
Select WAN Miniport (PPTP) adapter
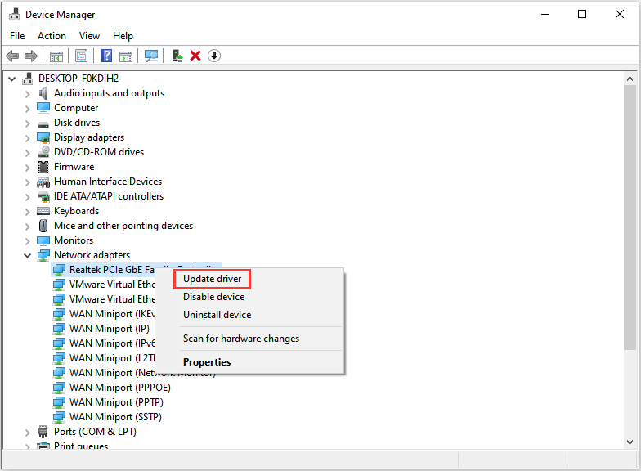pos(116,402)
